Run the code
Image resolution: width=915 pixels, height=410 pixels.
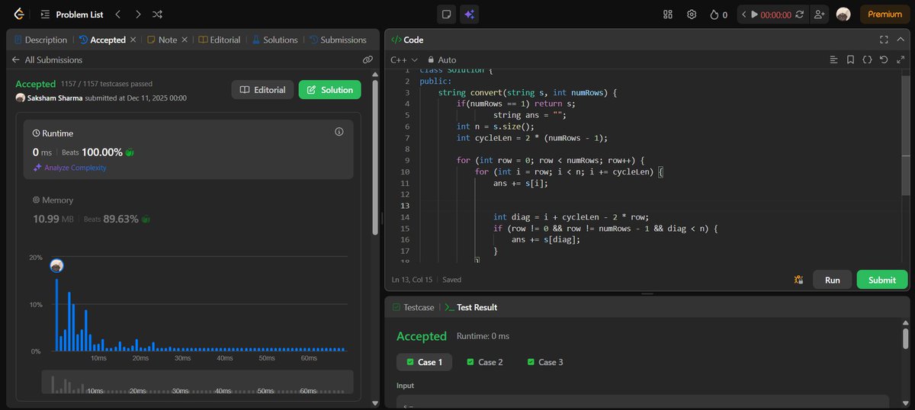(832, 280)
